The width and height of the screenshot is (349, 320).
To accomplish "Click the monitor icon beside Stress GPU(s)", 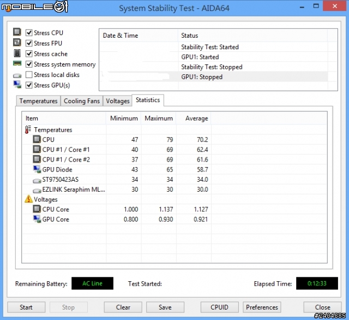I will [17, 85].
